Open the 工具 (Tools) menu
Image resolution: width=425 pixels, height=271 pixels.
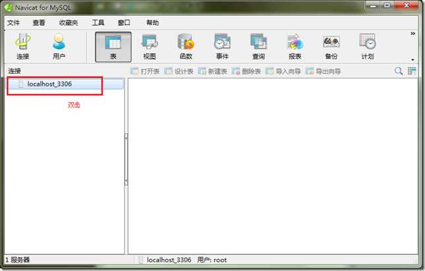(x=98, y=22)
